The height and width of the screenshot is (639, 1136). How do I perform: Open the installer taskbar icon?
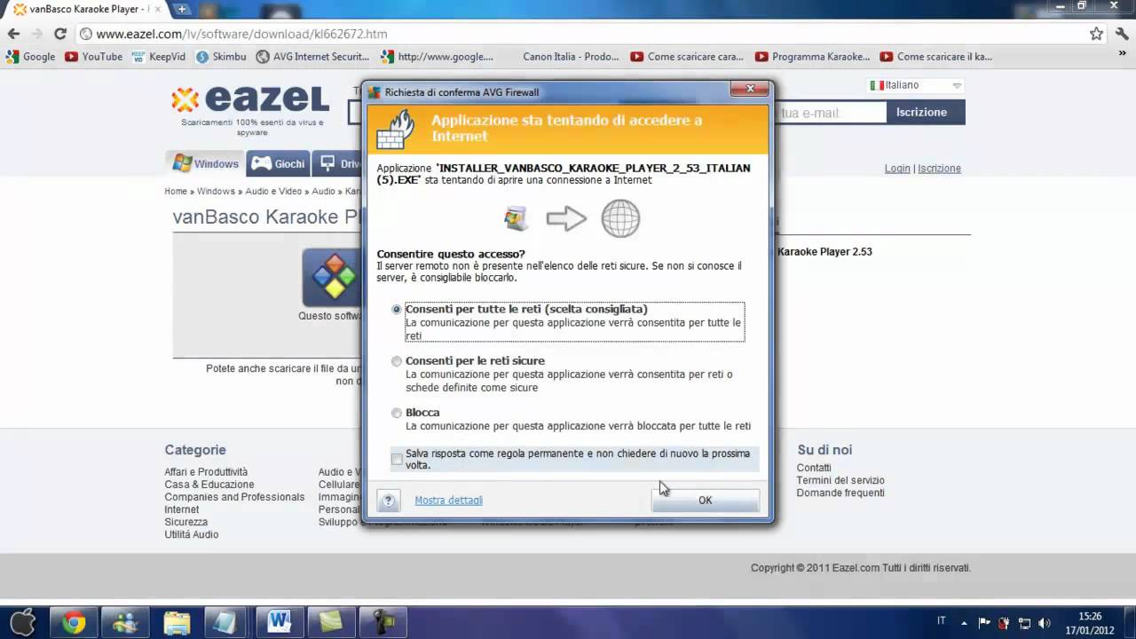pyautogui.click(x=383, y=622)
